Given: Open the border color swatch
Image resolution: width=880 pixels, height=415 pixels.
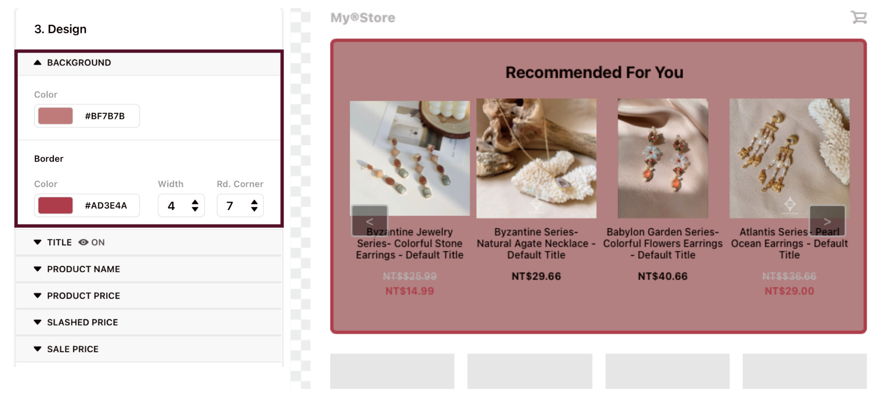Looking at the screenshot, I should pos(55,205).
